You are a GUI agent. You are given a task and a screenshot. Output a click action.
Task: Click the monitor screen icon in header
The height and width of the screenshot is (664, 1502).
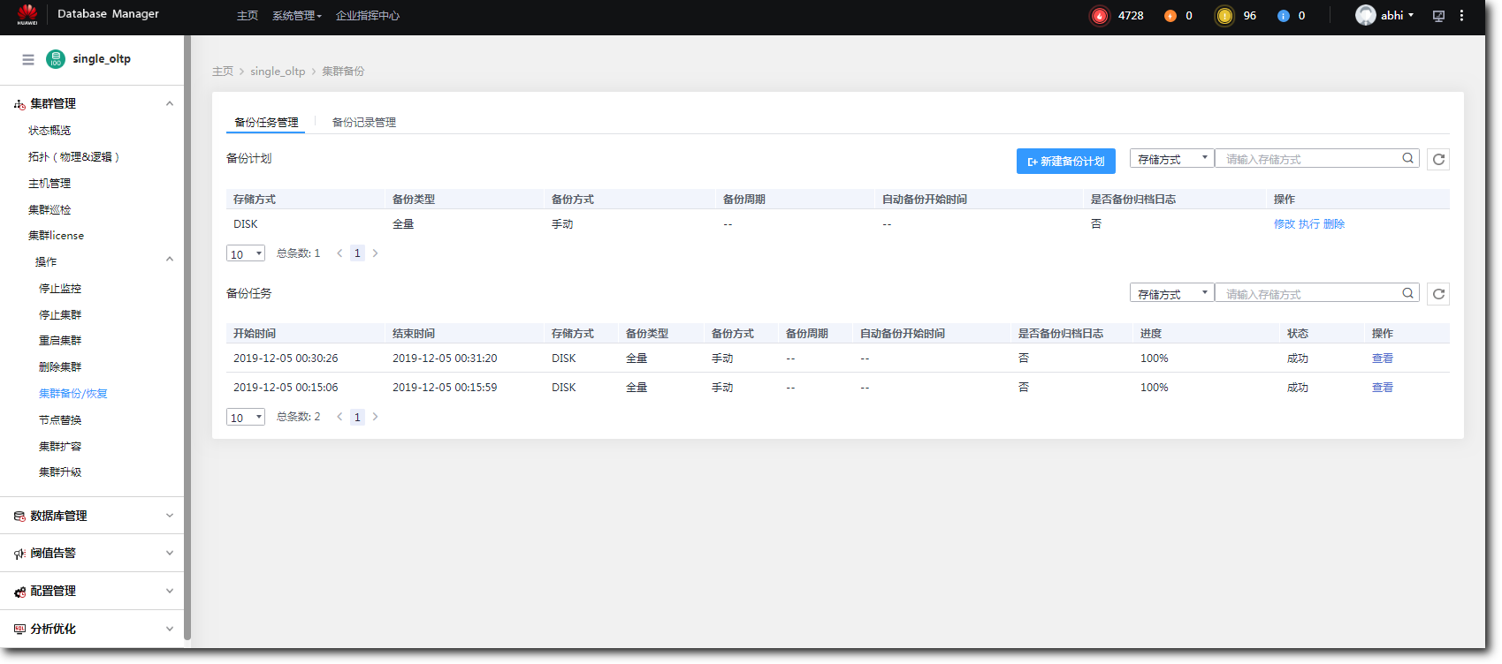coord(1438,16)
